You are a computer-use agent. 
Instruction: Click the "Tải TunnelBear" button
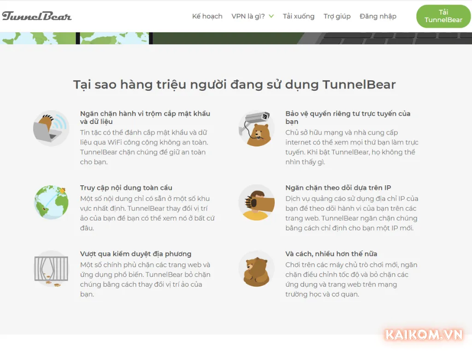click(x=443, y=16)
